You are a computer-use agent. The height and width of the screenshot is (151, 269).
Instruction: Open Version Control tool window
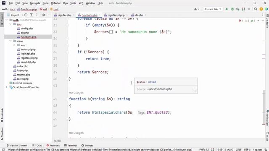pyautogui.click(x=17, y=146)
